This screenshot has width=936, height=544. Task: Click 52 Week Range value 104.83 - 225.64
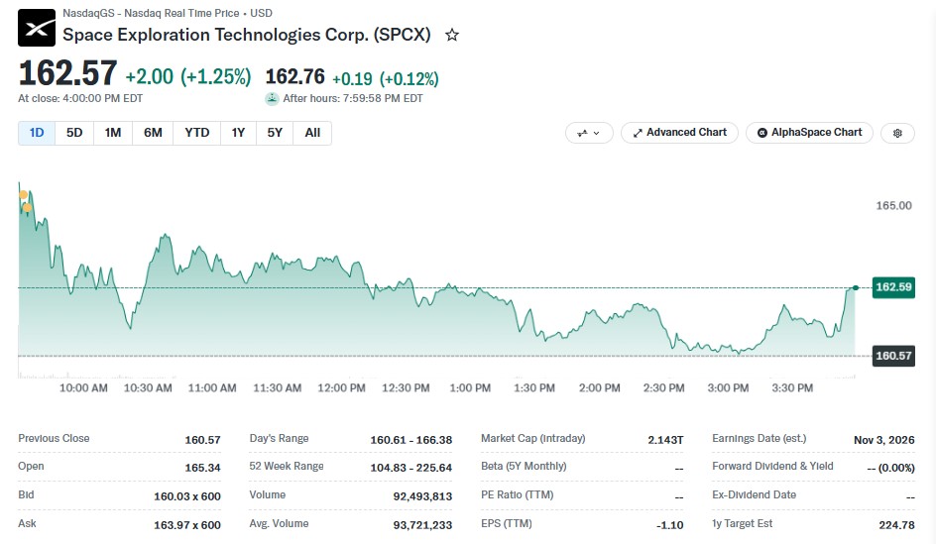click(410, 469)
